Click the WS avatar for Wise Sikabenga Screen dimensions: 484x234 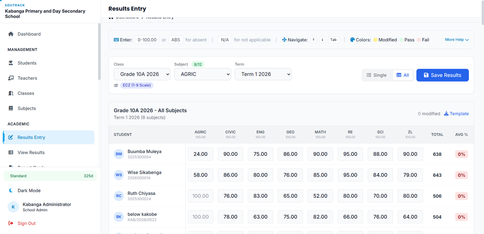click(119, 175)
